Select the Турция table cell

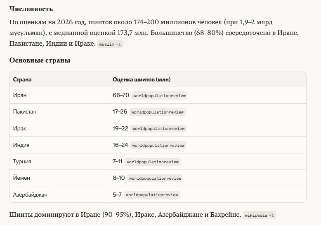click(x=22, y=162)
